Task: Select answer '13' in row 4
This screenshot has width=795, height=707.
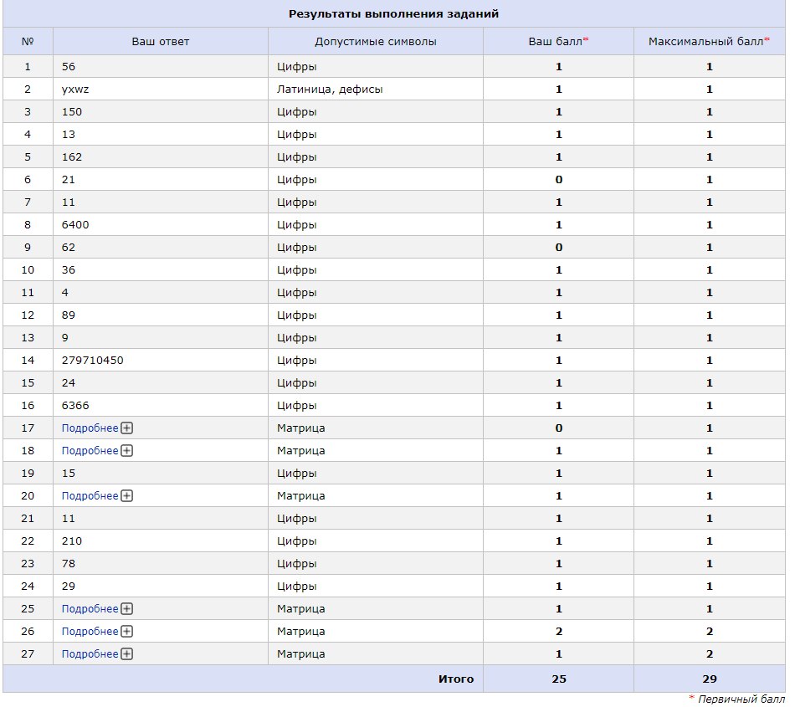Action: (69, 135)
